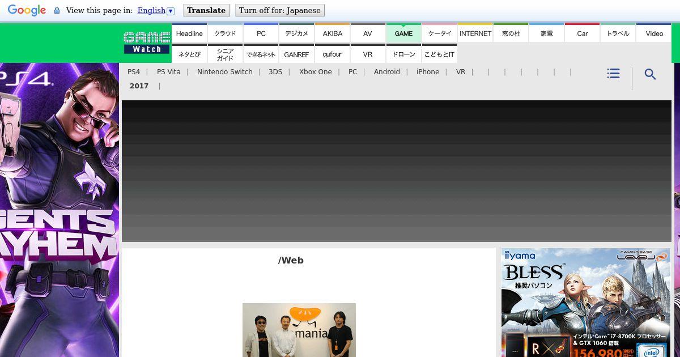Image resolution: width=680 pixels, height=357 pixels.
Task: Open the AV tab
Action: [x=368, y=32]
